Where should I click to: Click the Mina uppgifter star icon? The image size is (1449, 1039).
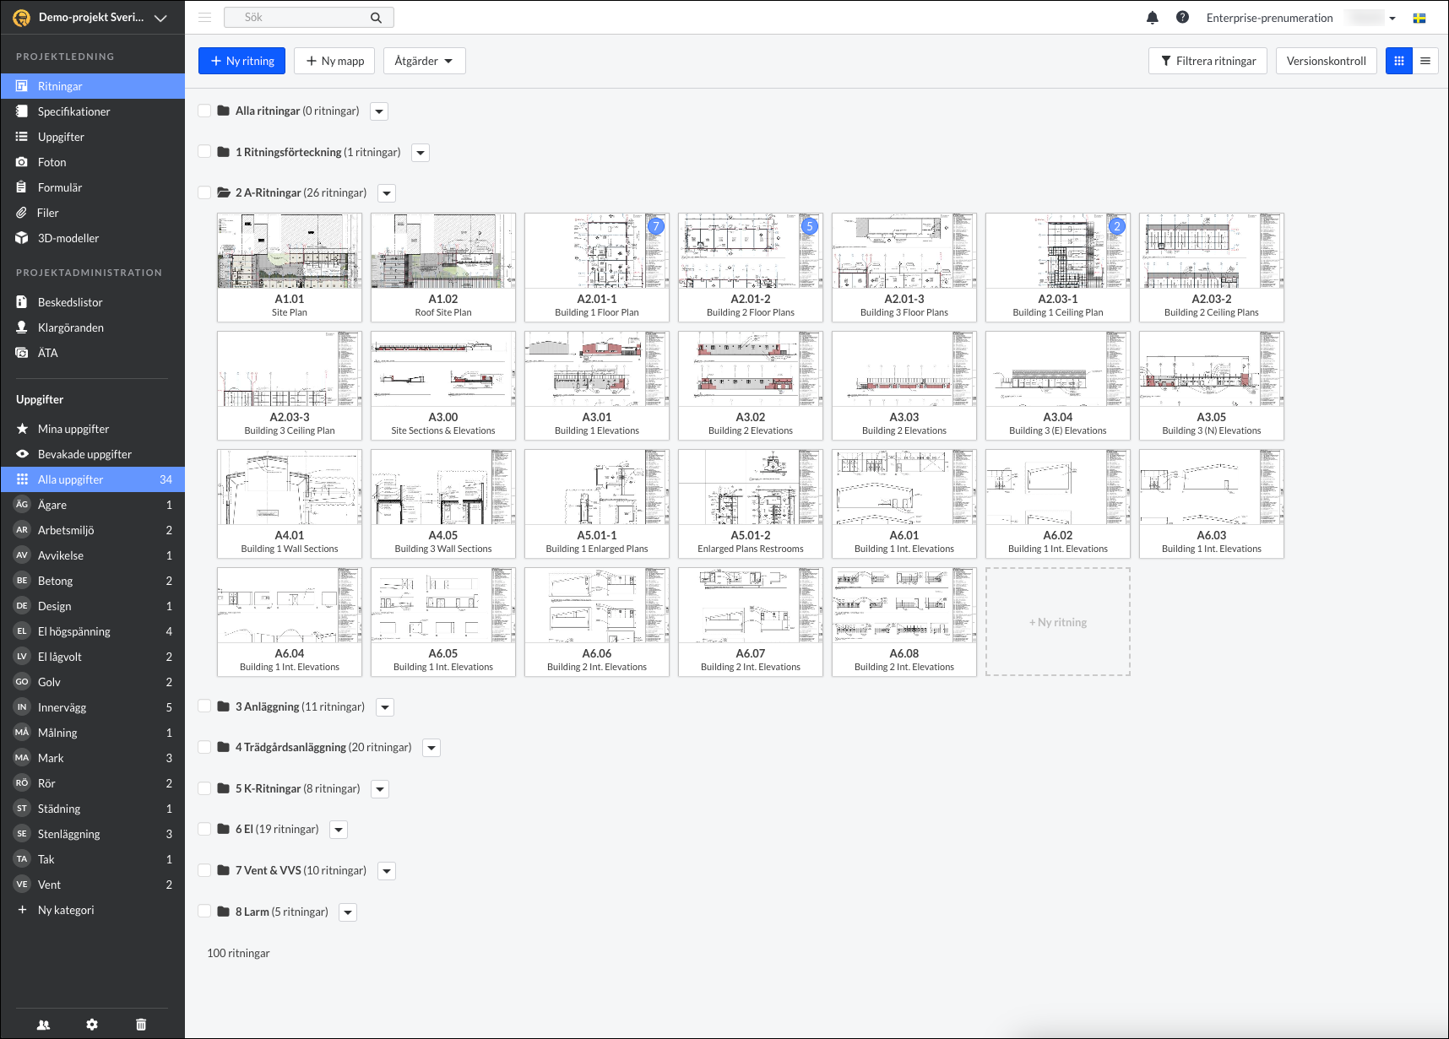pyautogui.click(x=22, y=429)
